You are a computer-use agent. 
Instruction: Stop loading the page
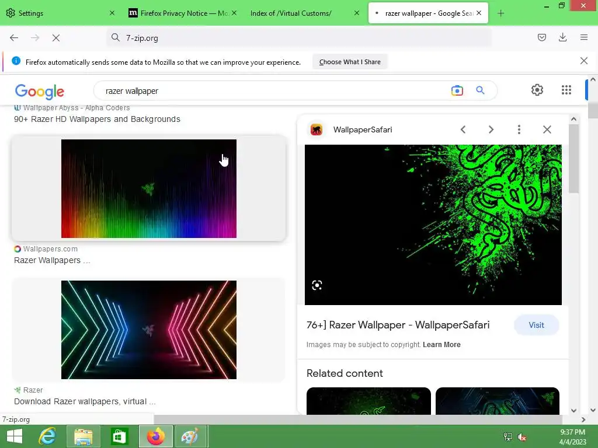tap(56, 38)
